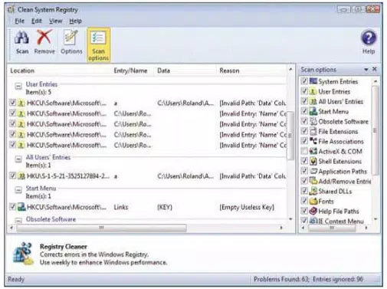Sort by the Data column header
Image resolution: width=387 pixels, height=289 pixels.
click(186, 71)
